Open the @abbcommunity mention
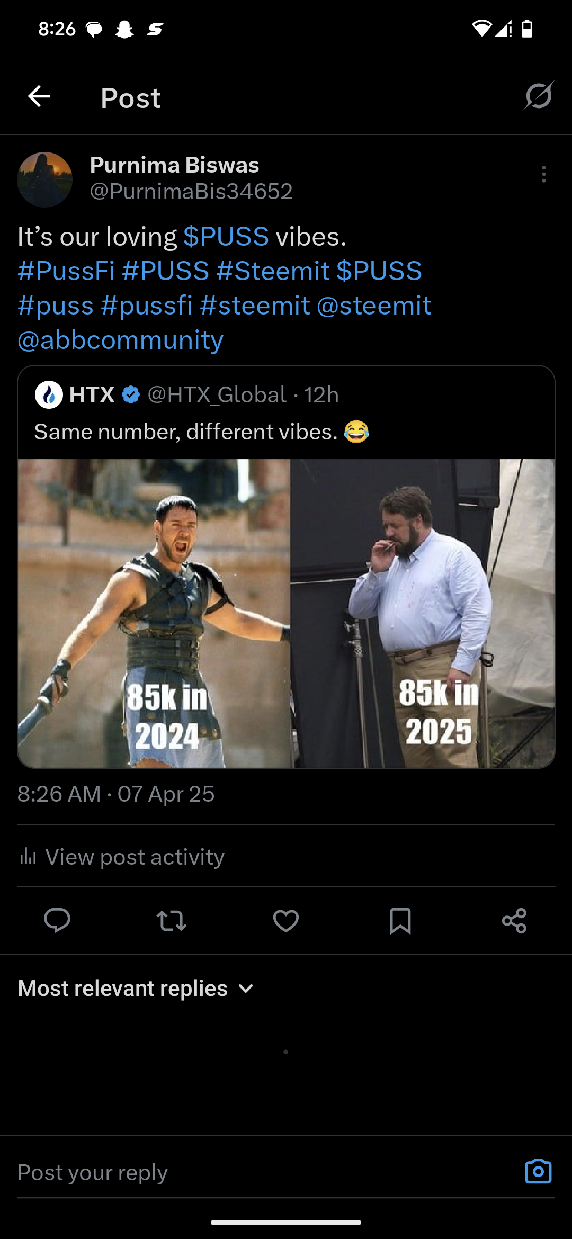This screenshot has width=572, height=1239. 121,340
